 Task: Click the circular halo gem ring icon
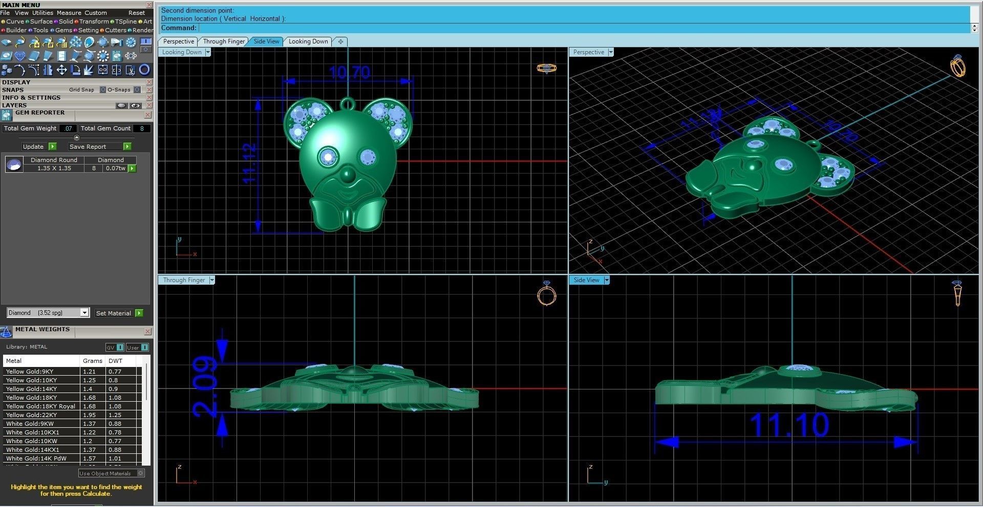pos(131,42)
